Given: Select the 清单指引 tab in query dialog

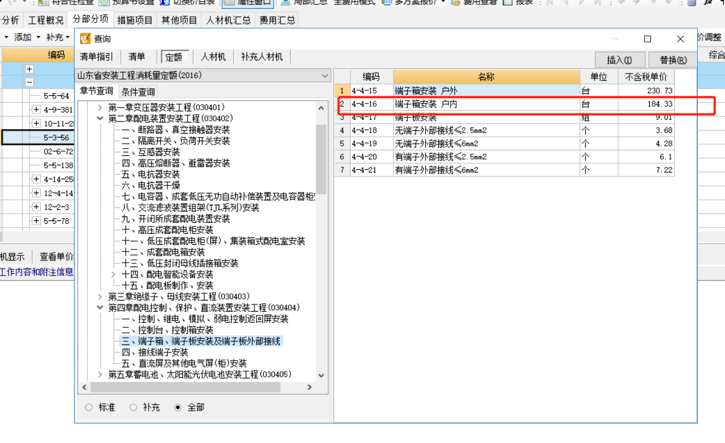Looking at the screenshot, I should [97, 57].
